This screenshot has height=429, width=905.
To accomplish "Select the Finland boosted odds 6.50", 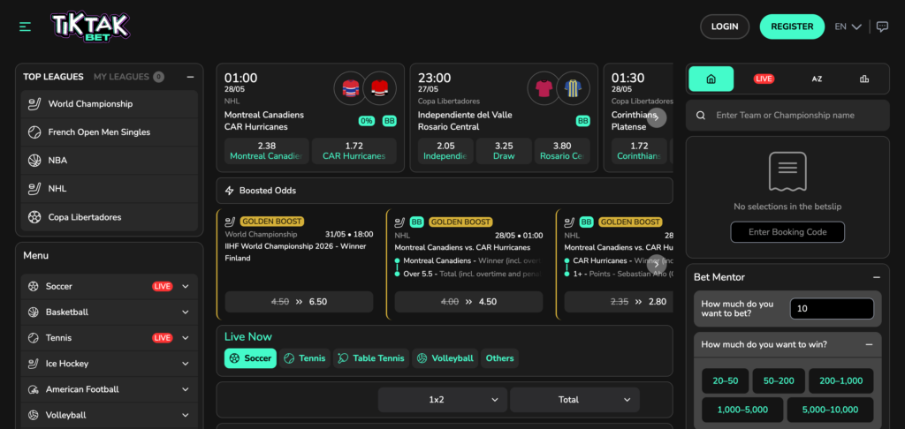I will 299,302.
